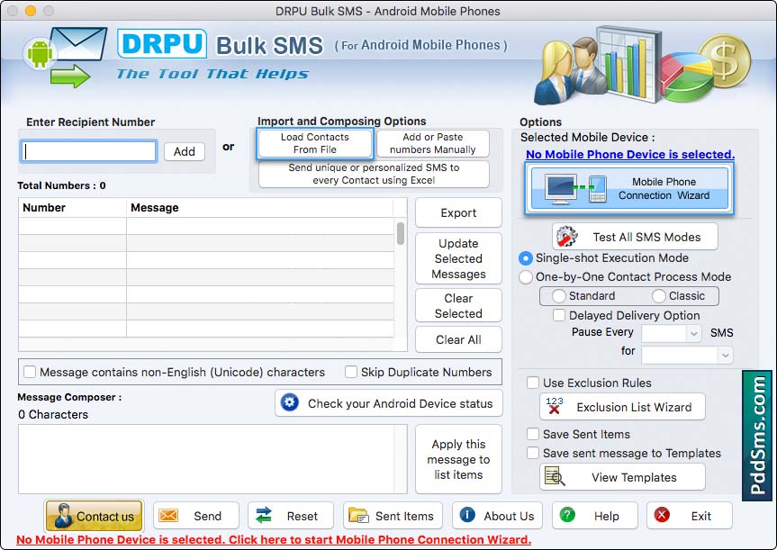The image size is (777, 550).
Task: Open Send unique or personalized SMS using Excel
Action: (374, 174)
